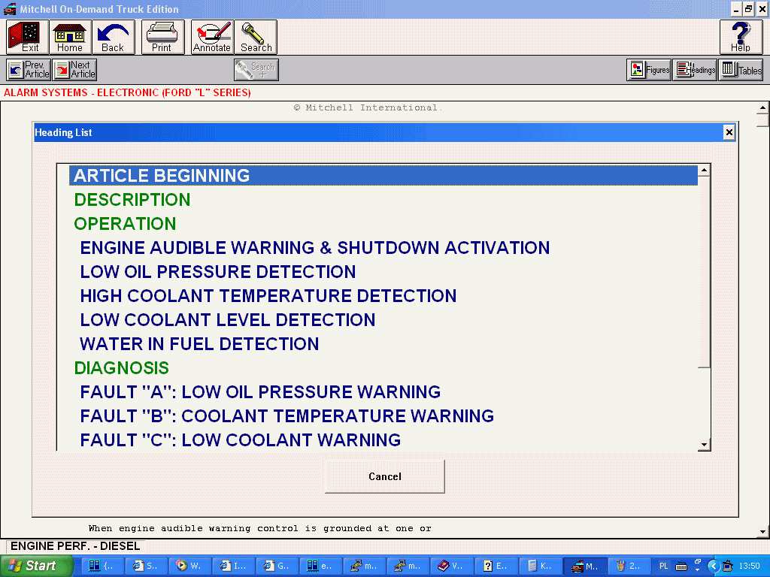Select ENGINE AUDIBLE WARNING & SHUTDOWN ACTIVATION

click(315, 248)
